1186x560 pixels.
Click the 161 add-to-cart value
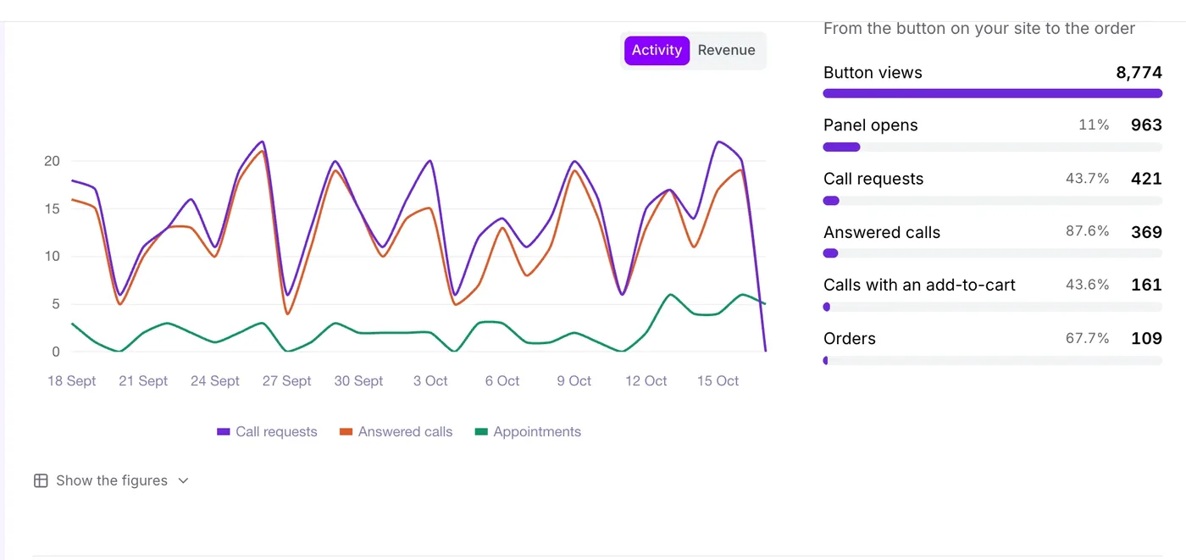(x=1146, y=285)
